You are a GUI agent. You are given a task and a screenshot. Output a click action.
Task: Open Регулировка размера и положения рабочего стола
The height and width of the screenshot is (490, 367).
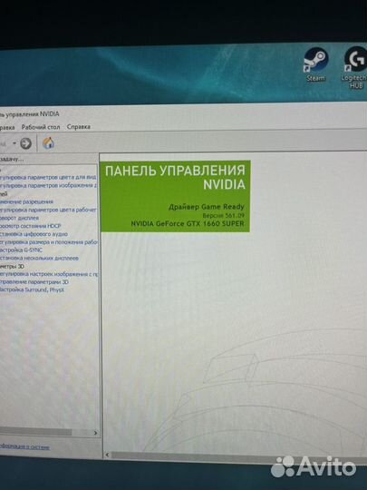coord(49,242)
